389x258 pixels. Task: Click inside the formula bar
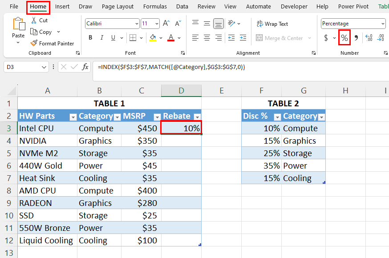[x=241, y=71]
